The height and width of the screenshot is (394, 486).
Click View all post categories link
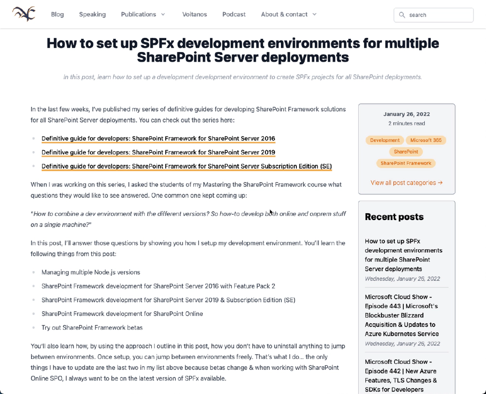tap(407, 183)
